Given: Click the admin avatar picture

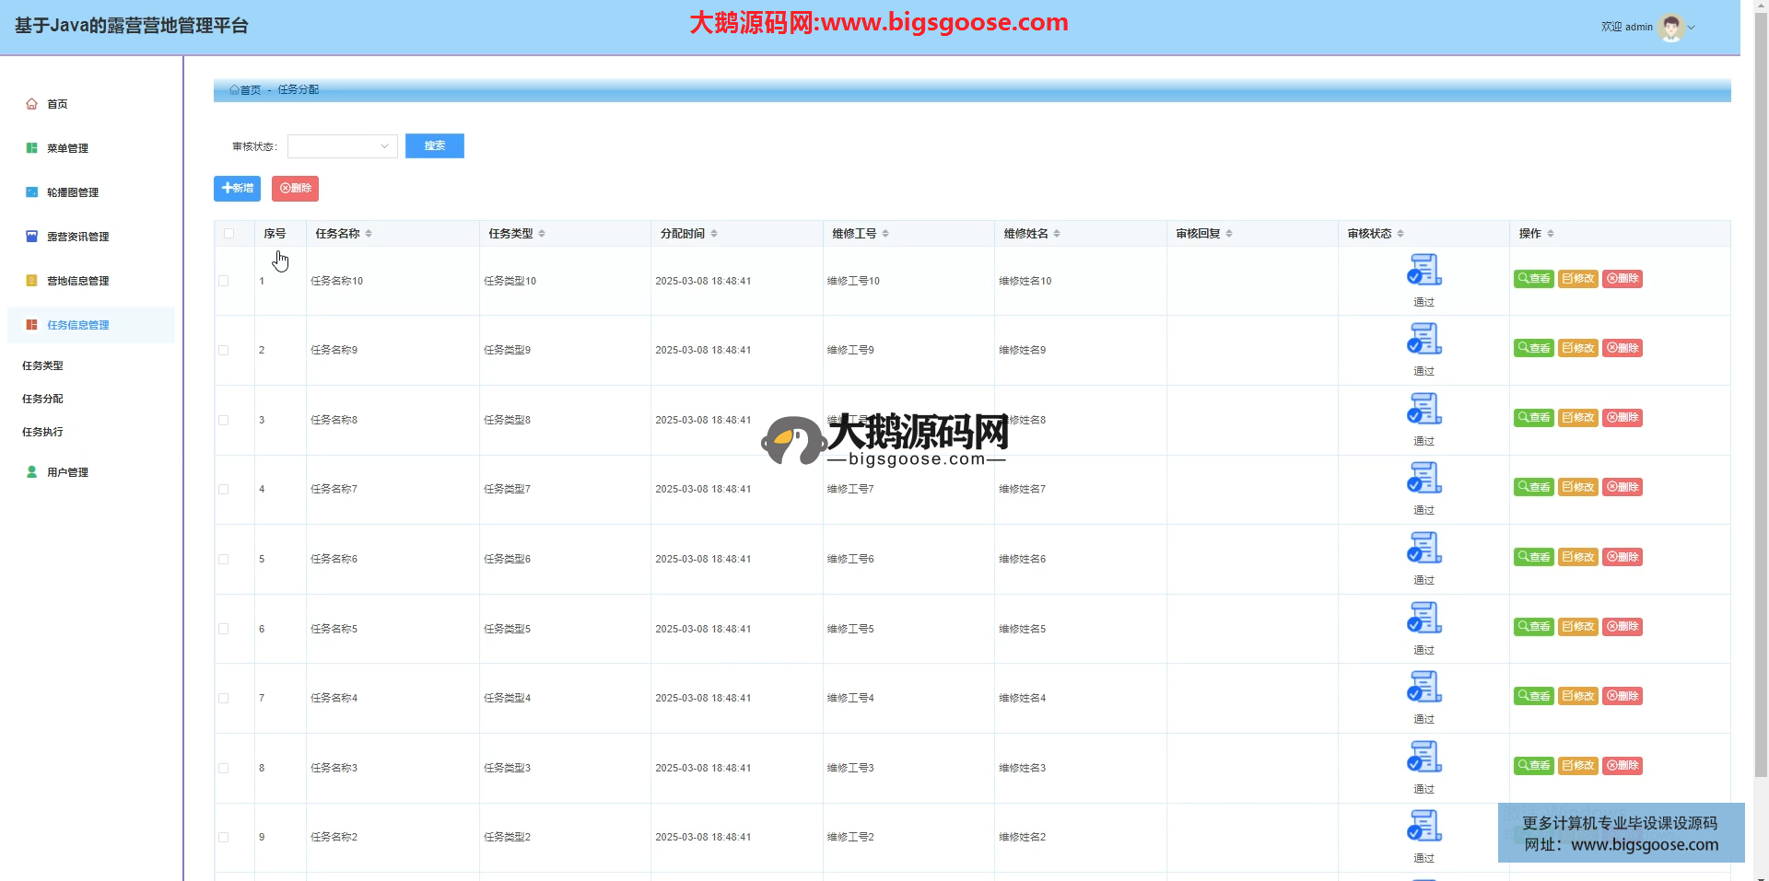Looking at the screenshot, I should coord(1670,28).
